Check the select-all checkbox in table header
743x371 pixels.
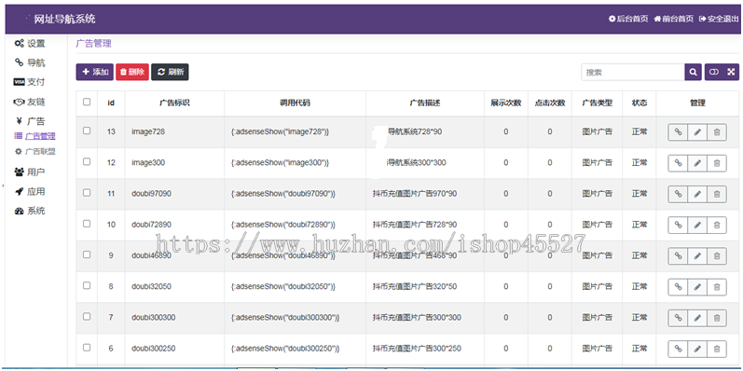point(87,102)
